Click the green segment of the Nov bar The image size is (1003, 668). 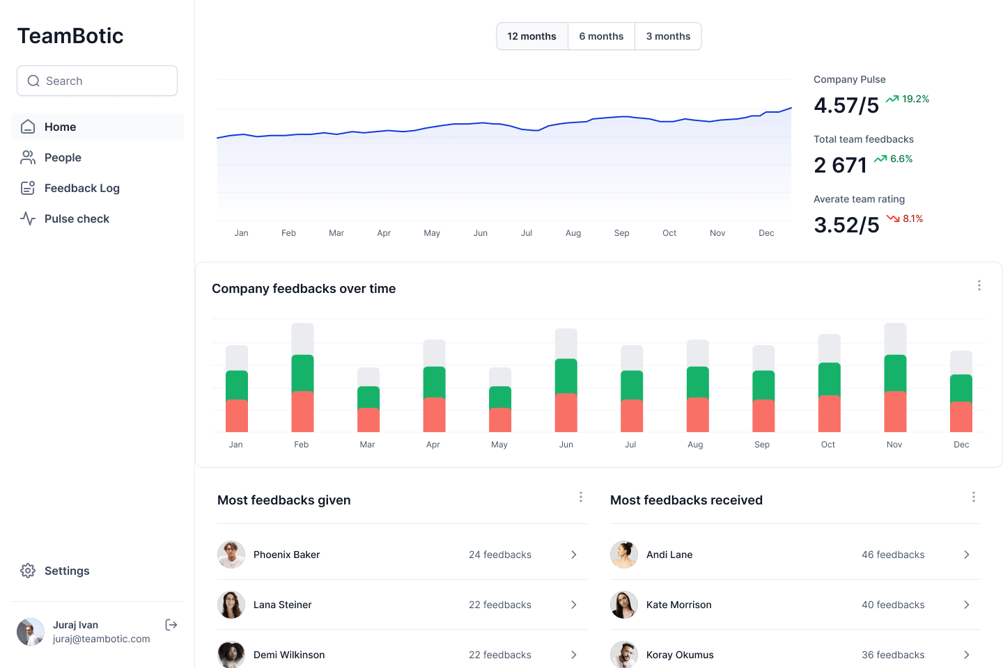pos(895,373)
